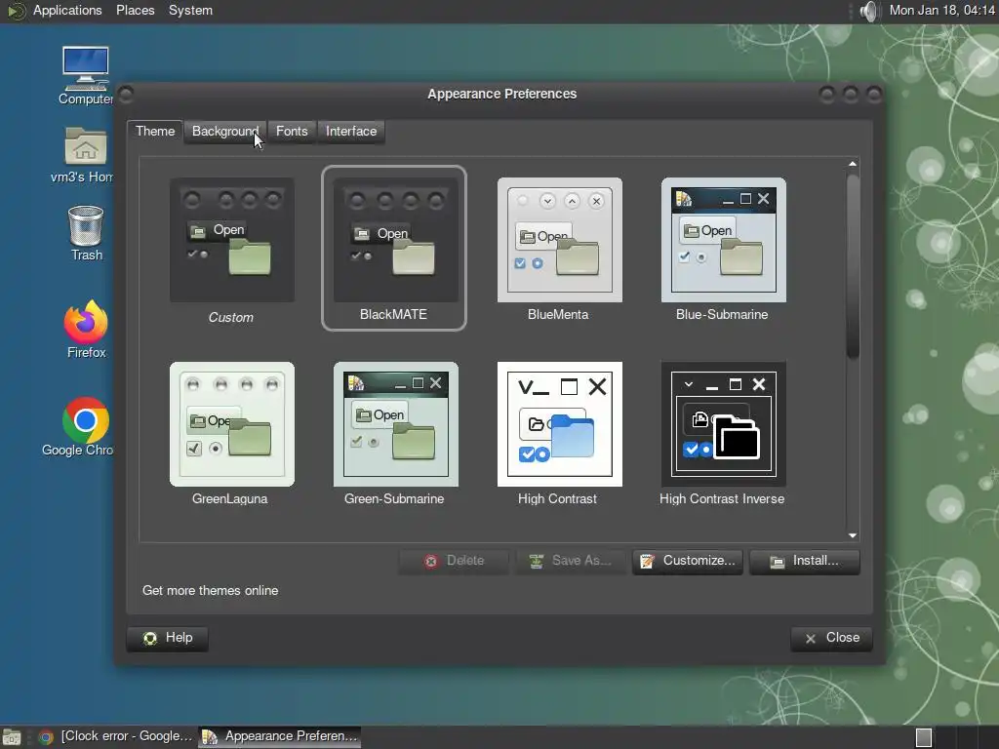Click the Delete theme button
This screenshot has width=999, height=749.
pyautogui.click(x=454, y=561)
